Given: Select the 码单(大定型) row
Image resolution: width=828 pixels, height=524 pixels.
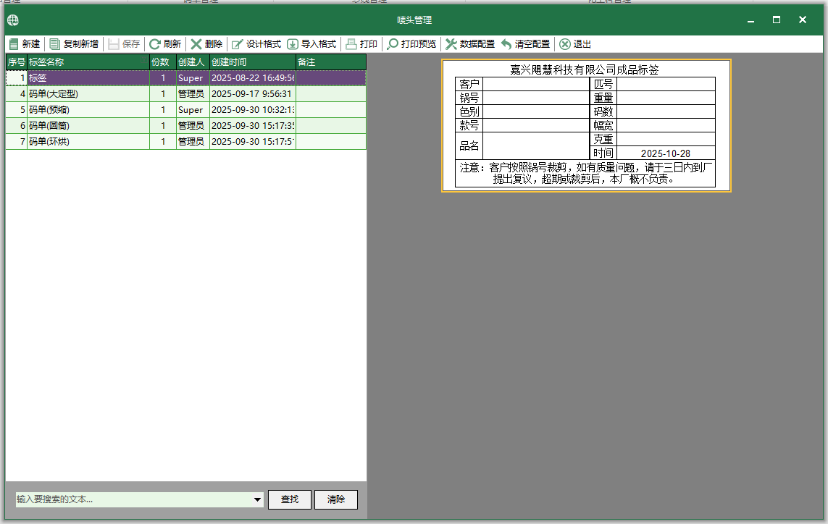Looking at the screenshot, I should tap(87, 94).
